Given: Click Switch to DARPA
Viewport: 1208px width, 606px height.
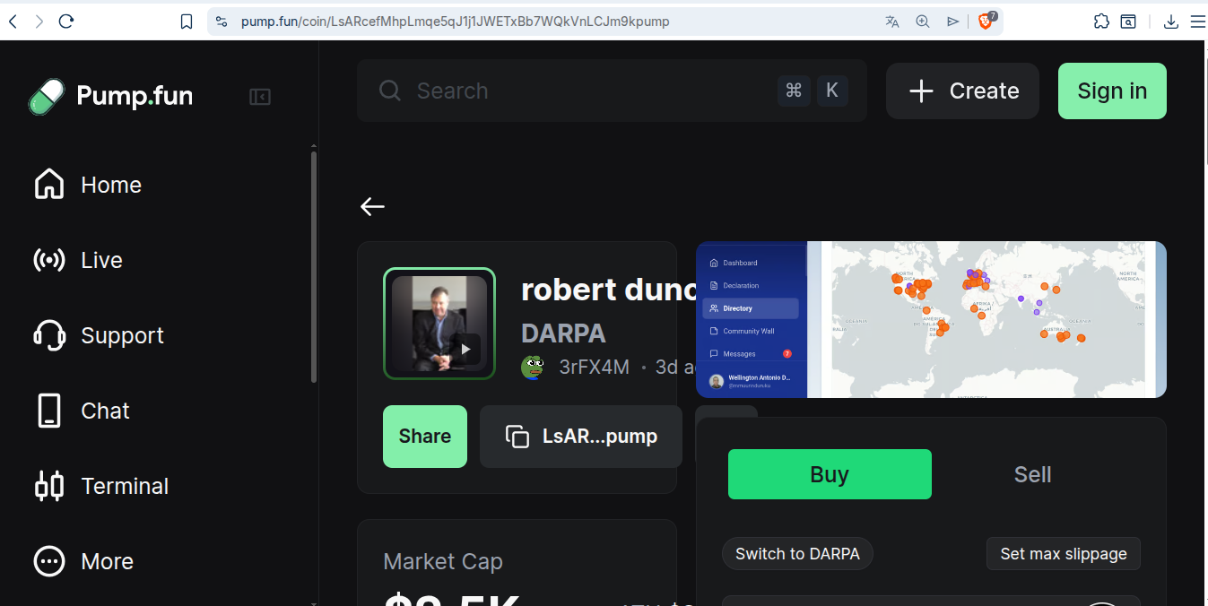Looking at the screenshot, I should click(797, 554).
